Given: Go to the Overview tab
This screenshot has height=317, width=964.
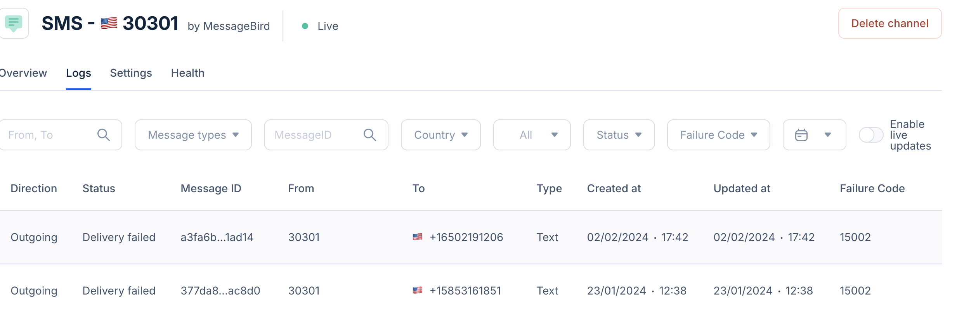Looking at the screenshot, I should (x=23, y=73).
